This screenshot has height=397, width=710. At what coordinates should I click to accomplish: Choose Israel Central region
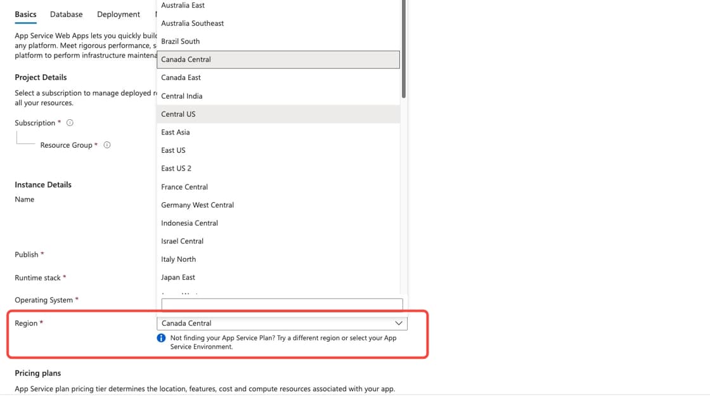click(278, 241)
